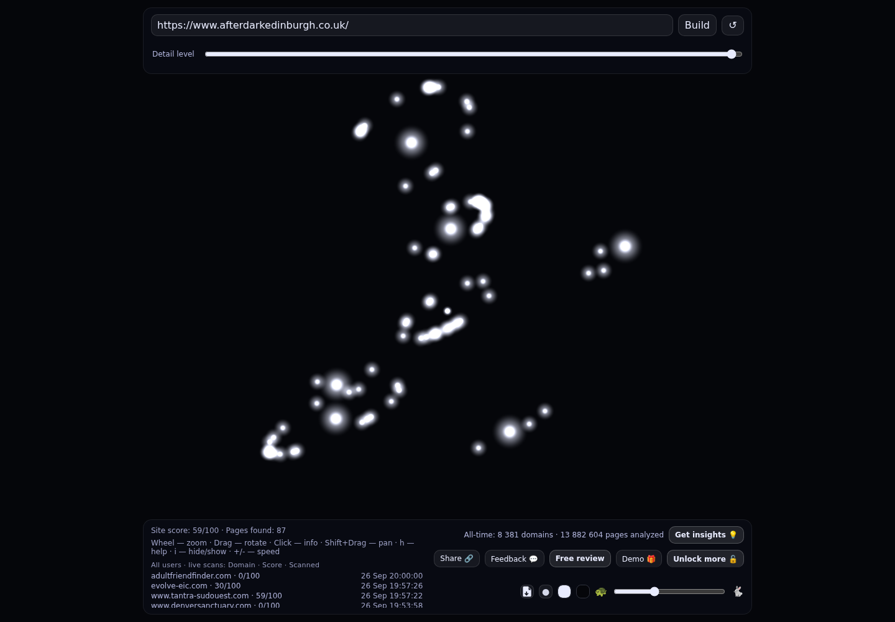The image size is (895, 622).
Task: Request a Free review
Action: (x=580, y=559)
